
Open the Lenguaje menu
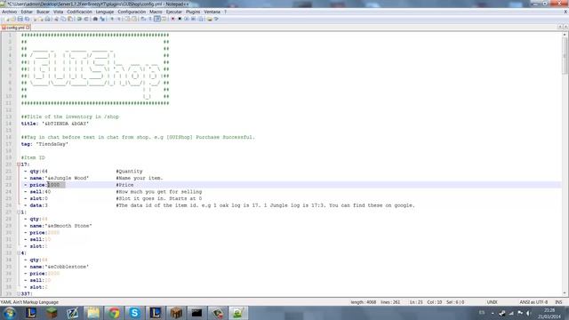tap(105, 12)
